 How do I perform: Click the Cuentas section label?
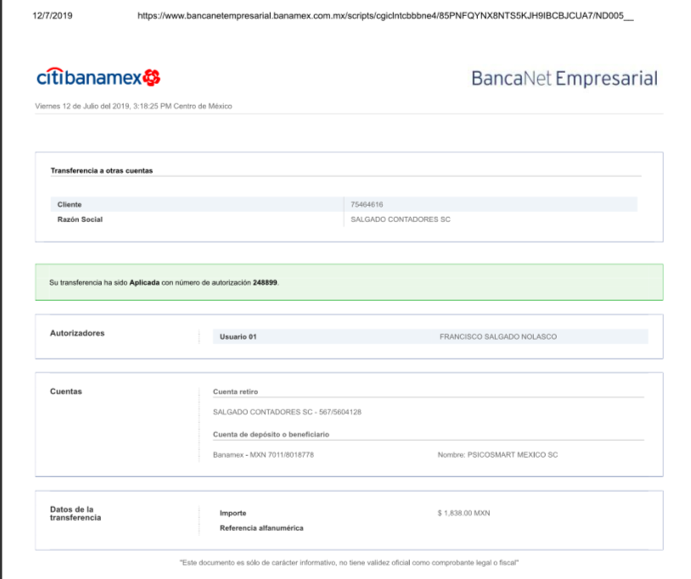[x=66, y=392]
